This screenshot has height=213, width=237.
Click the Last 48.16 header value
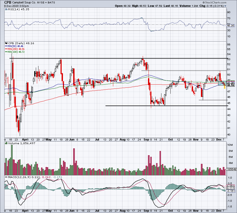(x=171, y=6)
